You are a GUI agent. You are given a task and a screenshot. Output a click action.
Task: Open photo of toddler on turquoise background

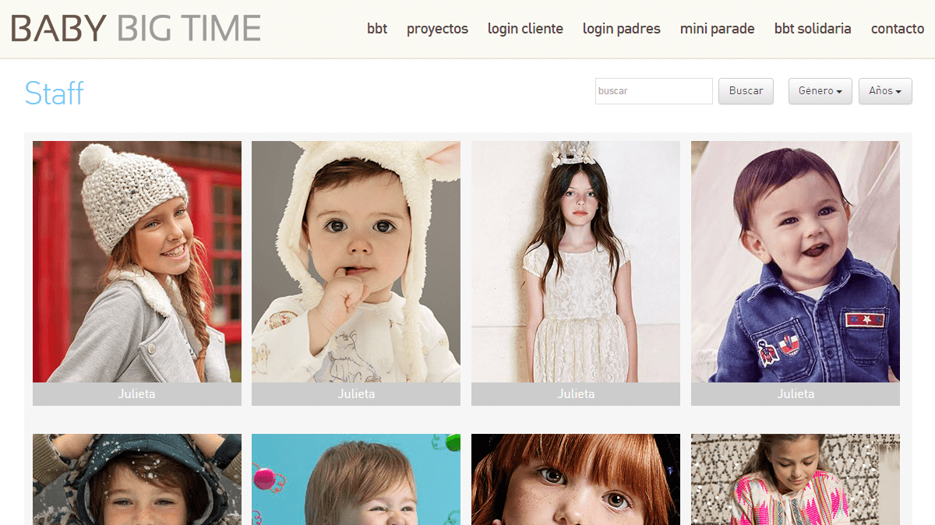(x=356, y=479)
